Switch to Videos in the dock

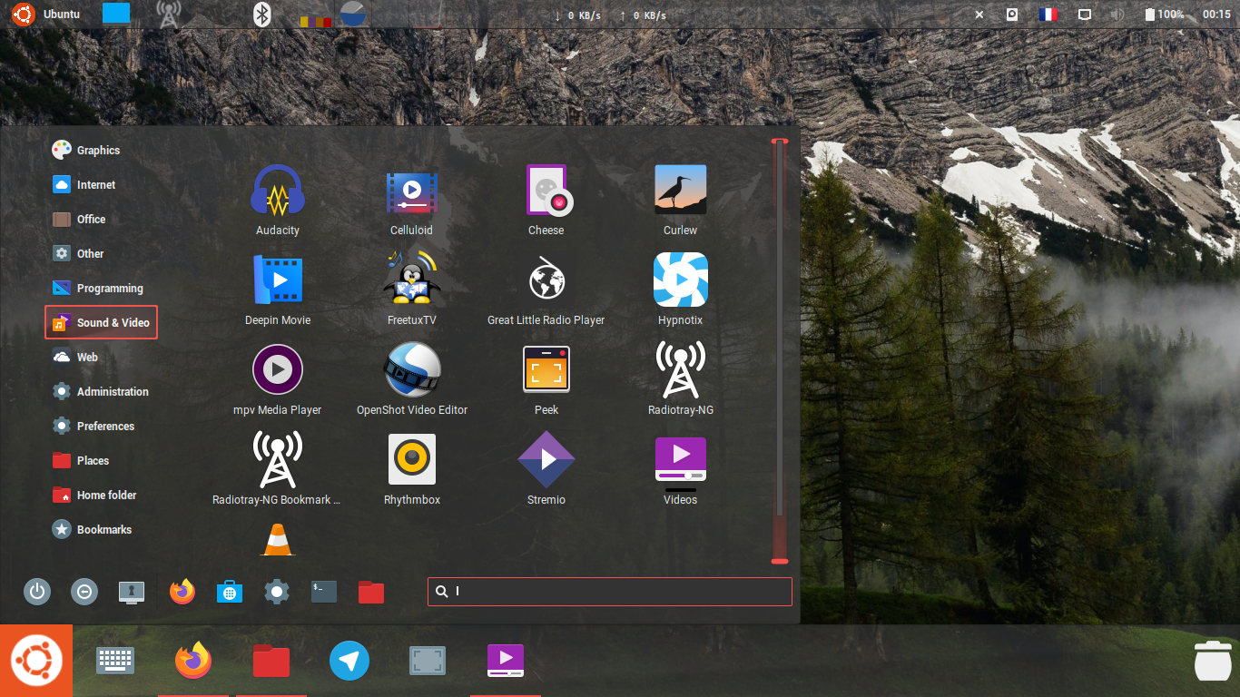click(x=506, y=661)
